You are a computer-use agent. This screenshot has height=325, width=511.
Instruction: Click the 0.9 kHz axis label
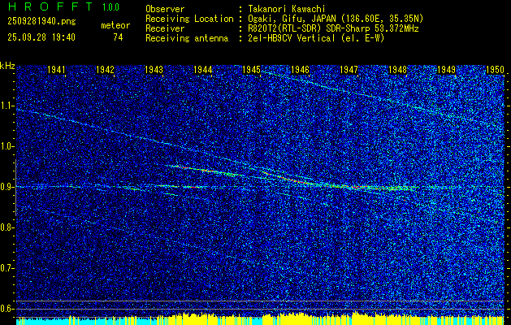click(7, 187)
